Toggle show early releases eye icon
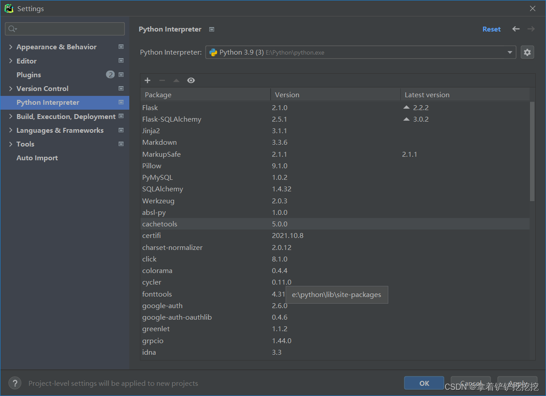Screen dimensions: 546x396 tap(191, 80)
